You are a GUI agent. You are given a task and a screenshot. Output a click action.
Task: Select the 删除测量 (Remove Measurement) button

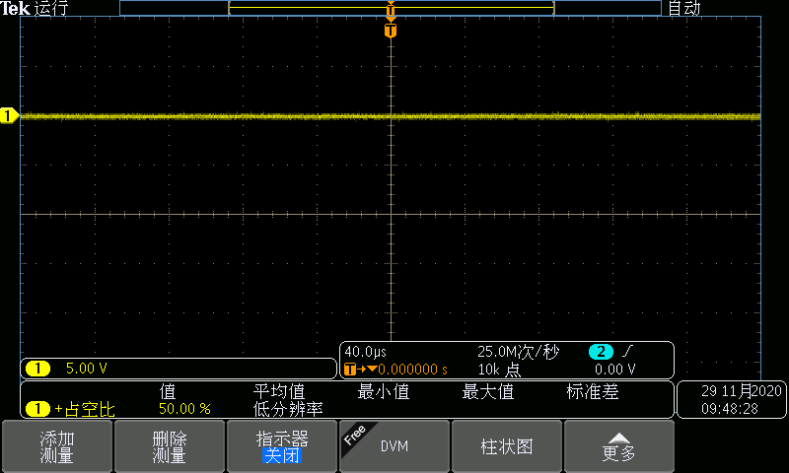point(169,446)
